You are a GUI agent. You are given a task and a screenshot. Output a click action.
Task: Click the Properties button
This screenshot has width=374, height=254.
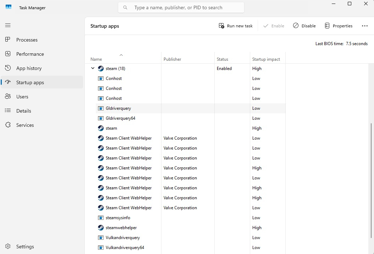coord(339,26)
